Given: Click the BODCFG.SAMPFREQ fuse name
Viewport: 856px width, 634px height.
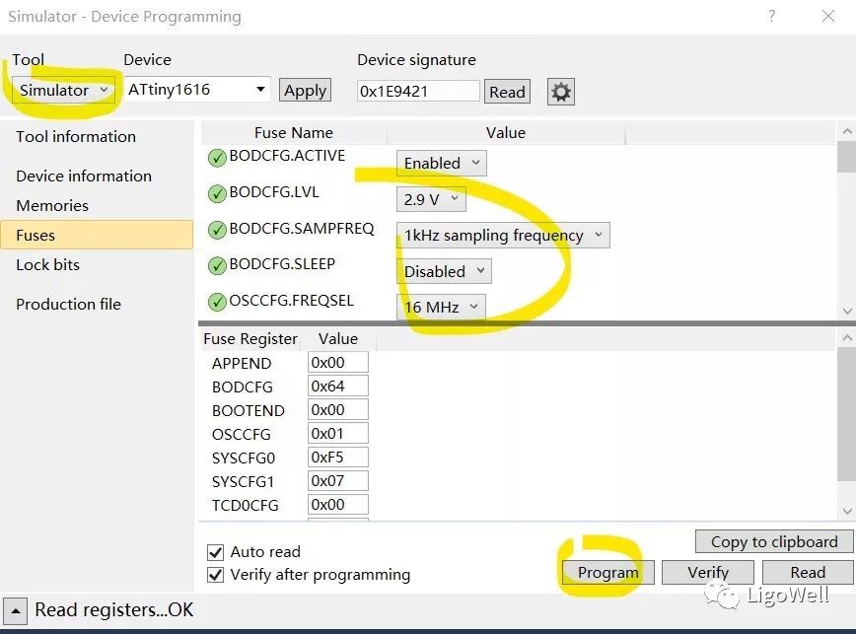Looking at the screenshot, I should 302,229.
